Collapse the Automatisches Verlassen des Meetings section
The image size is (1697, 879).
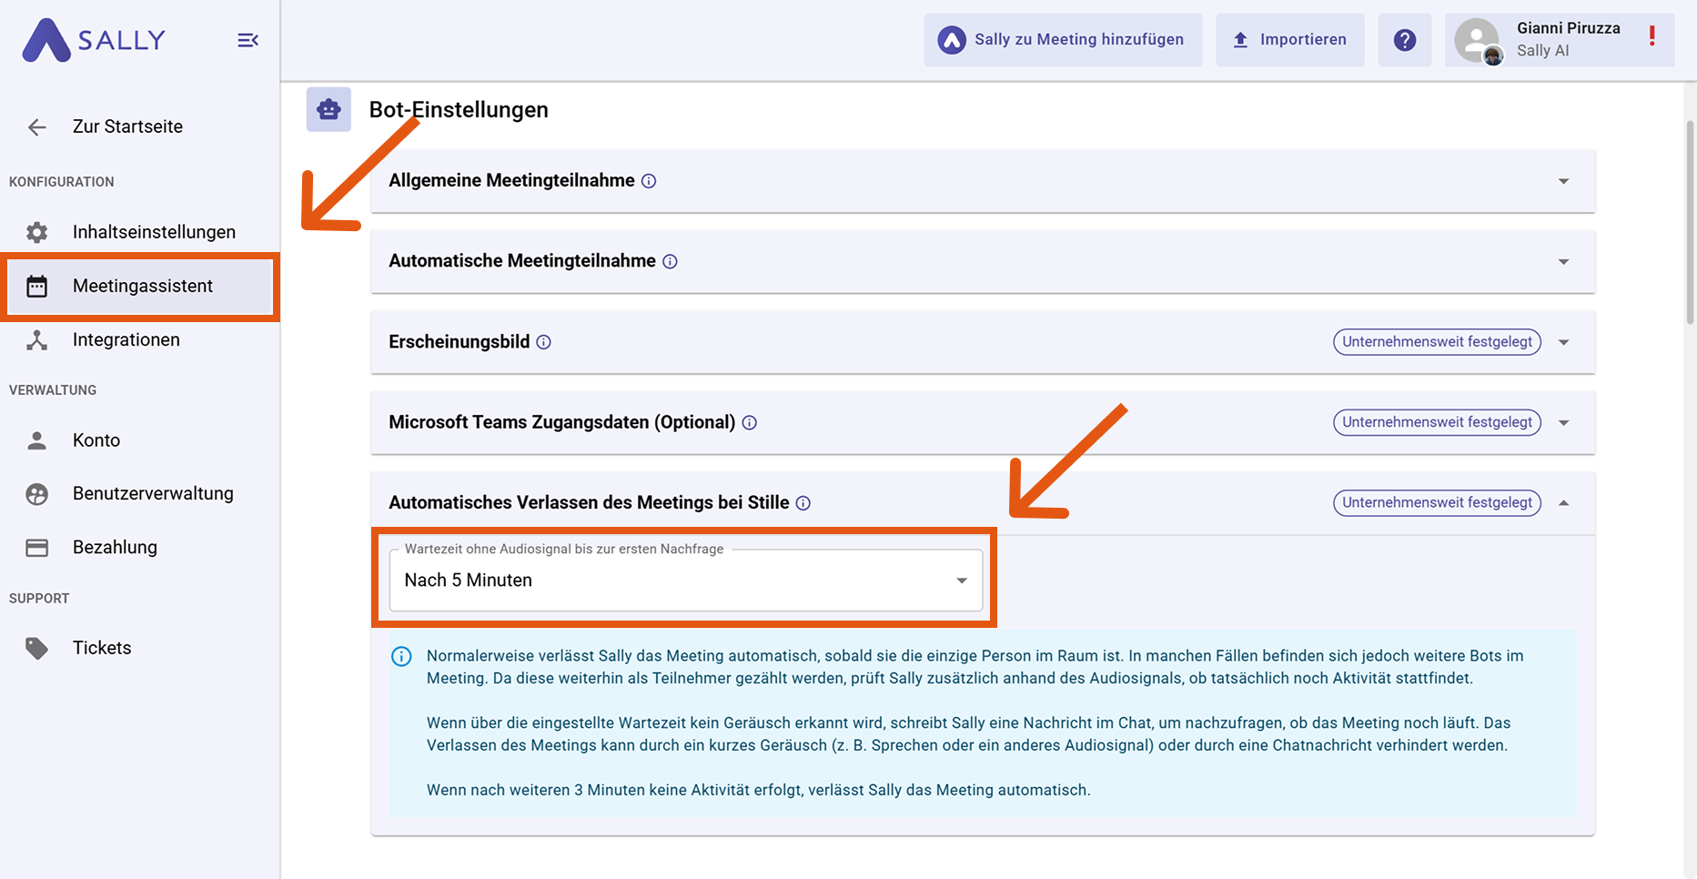pyautogui.click(x=1563, y=503)
